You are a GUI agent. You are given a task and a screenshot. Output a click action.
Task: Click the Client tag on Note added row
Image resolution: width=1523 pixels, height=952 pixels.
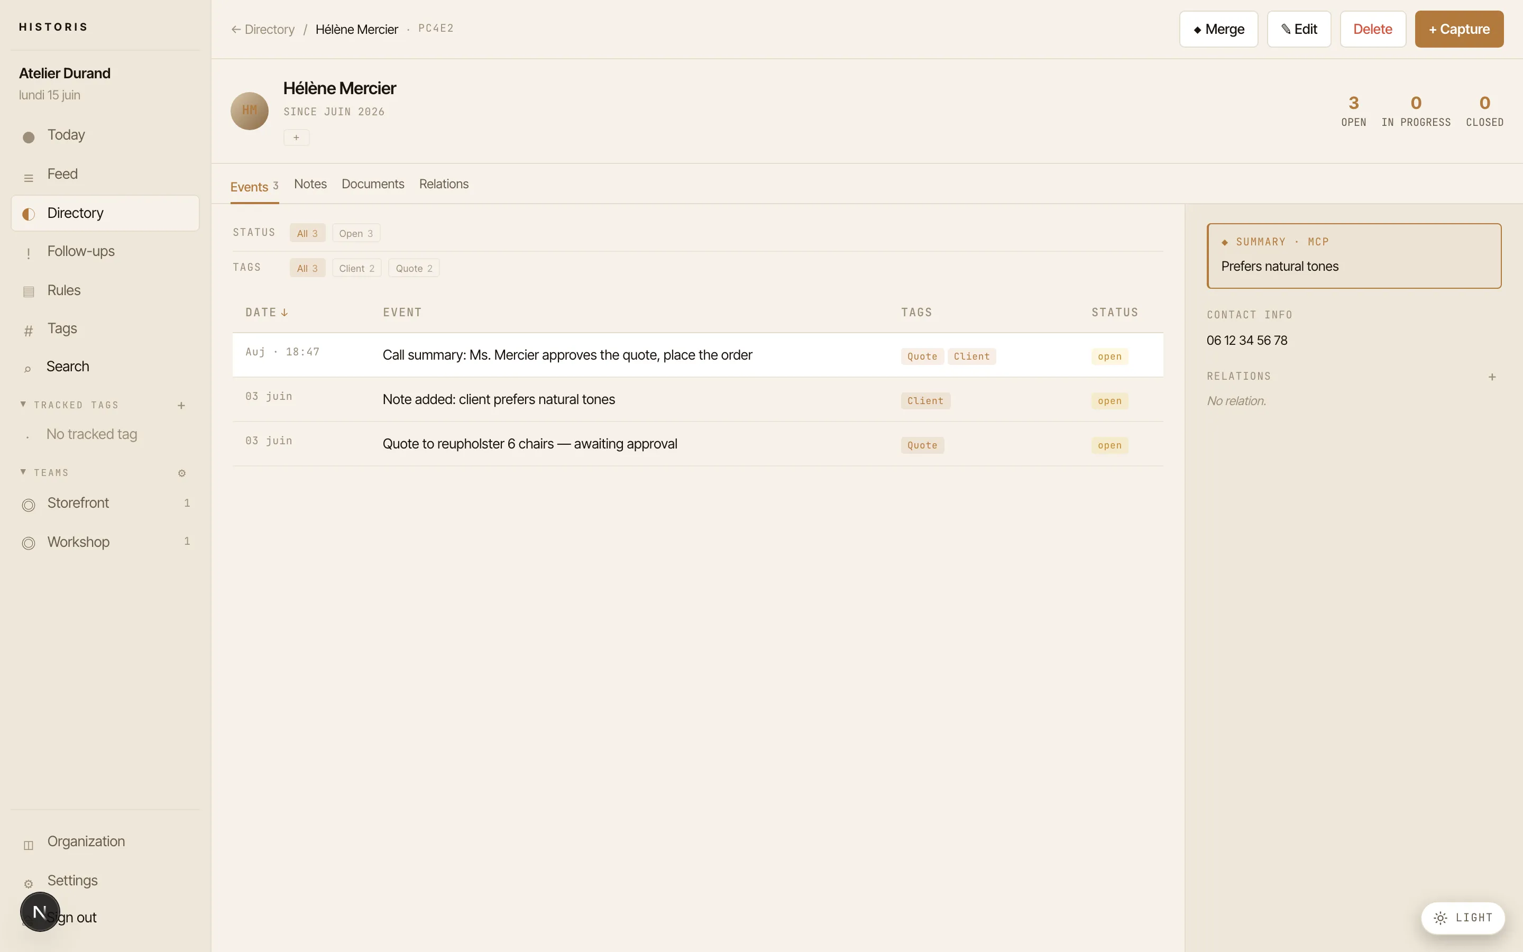point(925,401)
